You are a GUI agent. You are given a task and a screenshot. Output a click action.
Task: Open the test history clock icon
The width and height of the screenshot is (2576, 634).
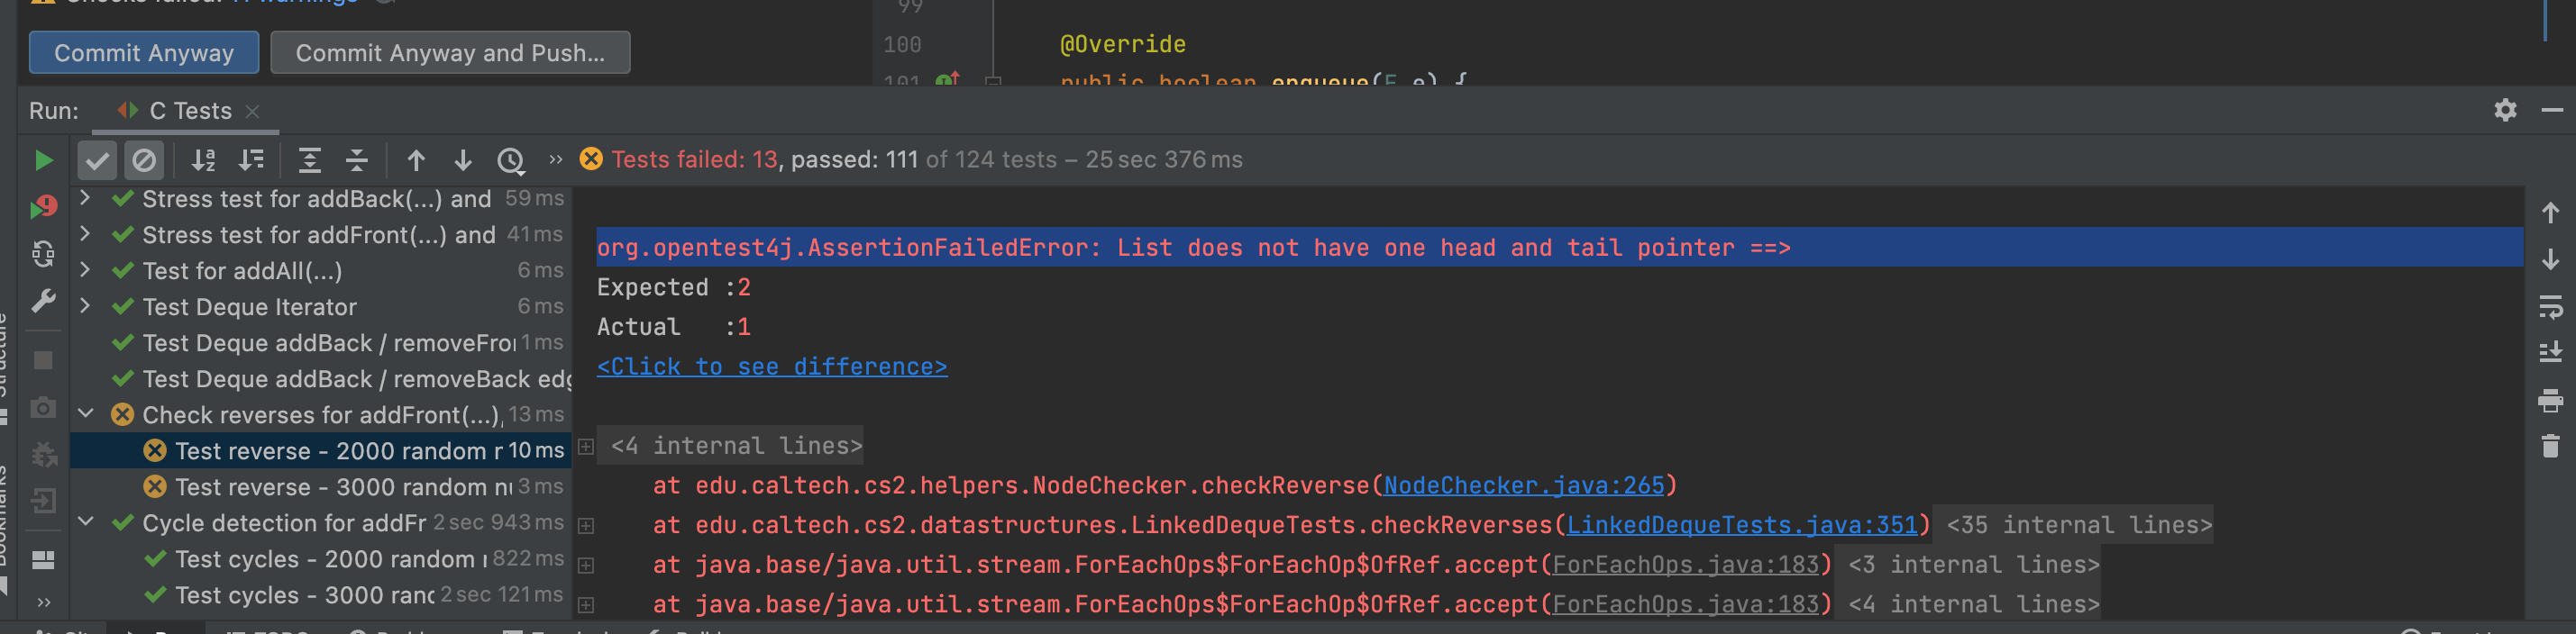[x=511, y=160]
